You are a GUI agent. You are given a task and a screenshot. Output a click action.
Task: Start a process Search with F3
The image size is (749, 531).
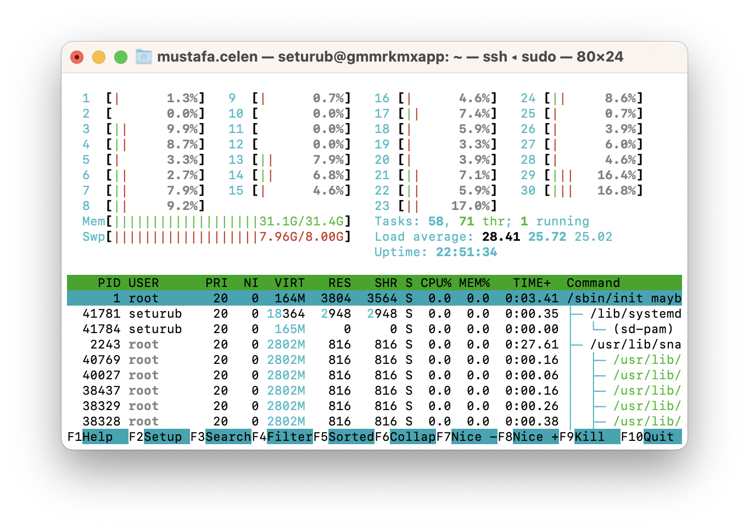click(220, 437)
